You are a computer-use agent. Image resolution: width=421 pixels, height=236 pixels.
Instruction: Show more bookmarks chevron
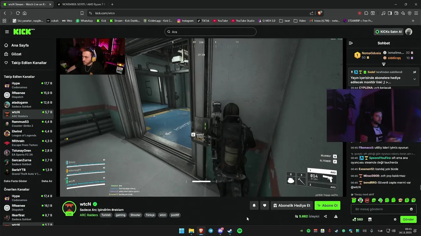pyautogui.click(x=413, y=21)
